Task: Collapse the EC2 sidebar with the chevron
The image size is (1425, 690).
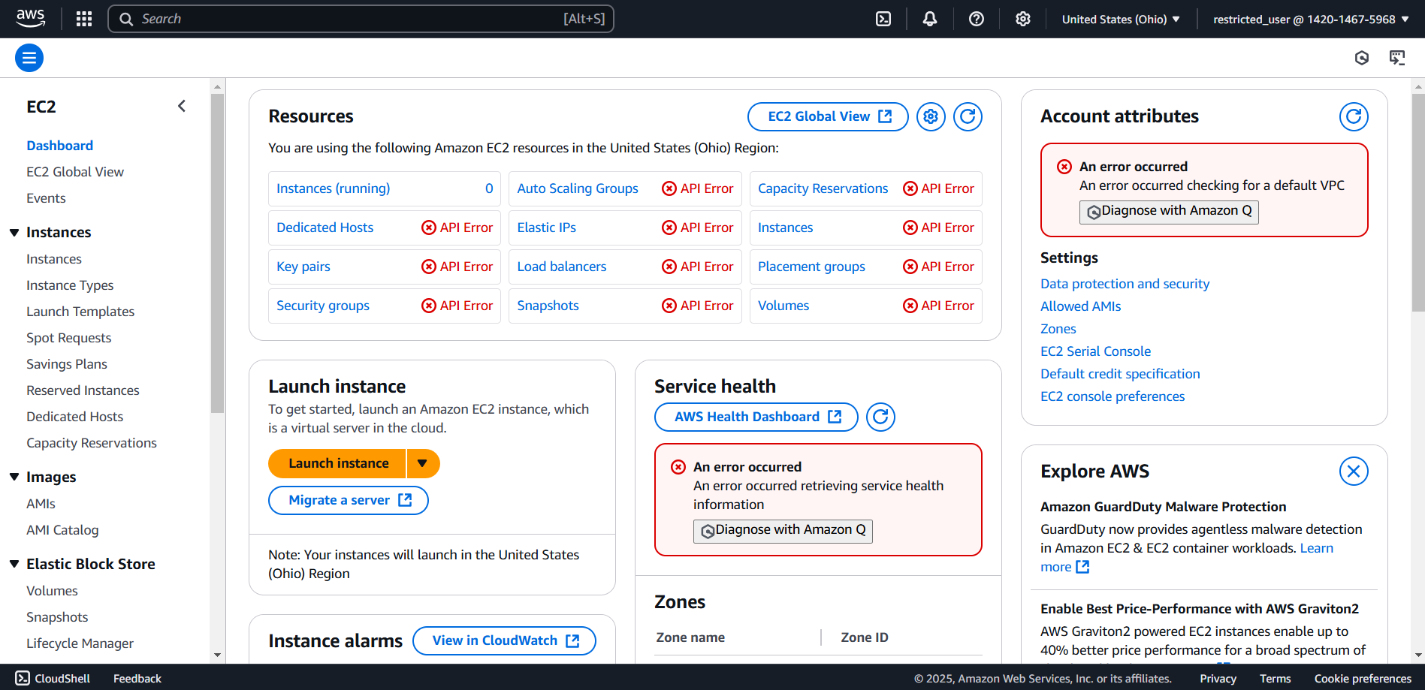Action: pyautogui.click(x=182, y=107)
